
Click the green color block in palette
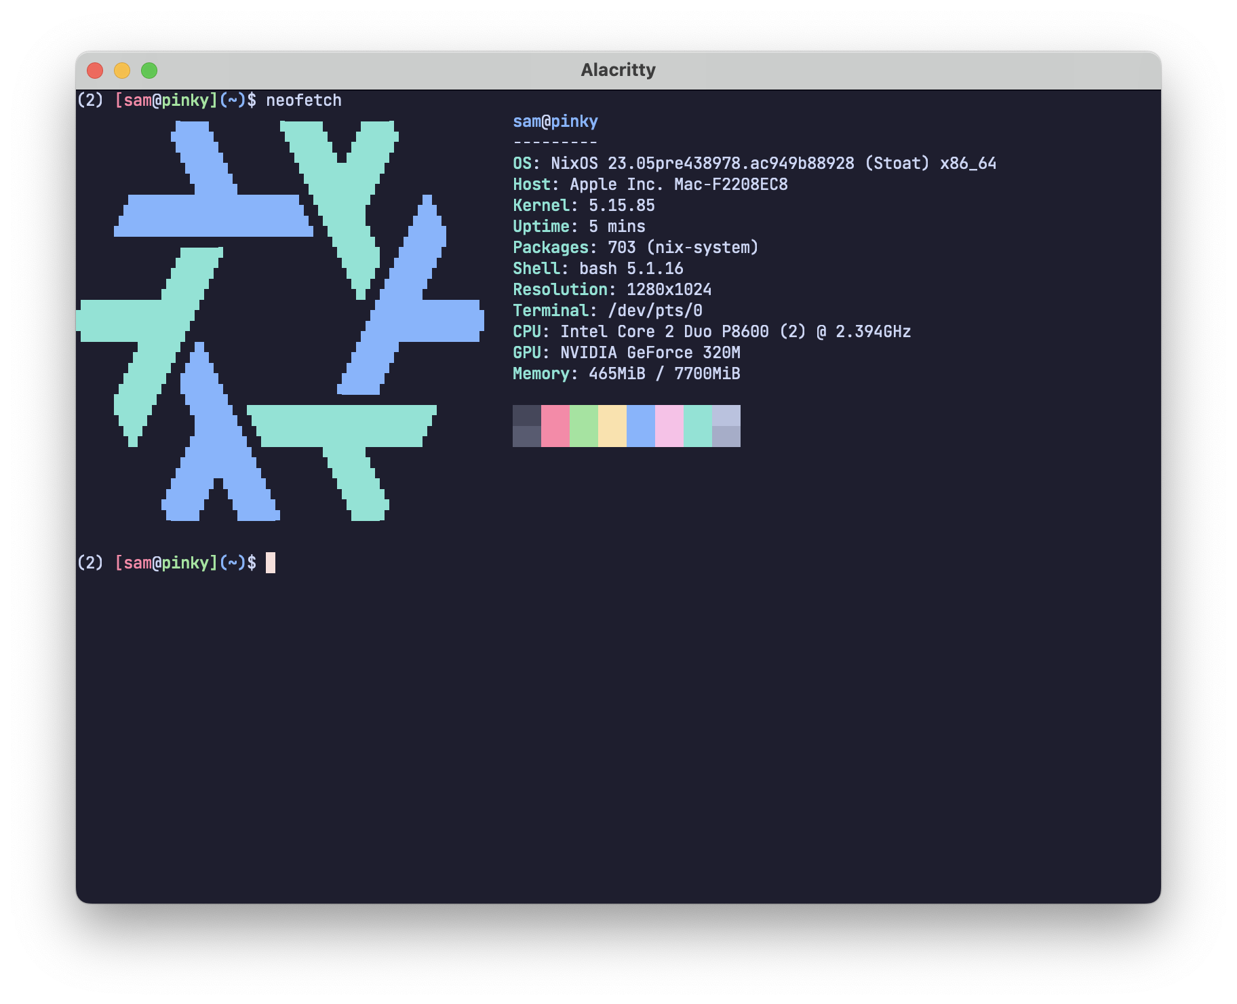click(x=584, y=426)
